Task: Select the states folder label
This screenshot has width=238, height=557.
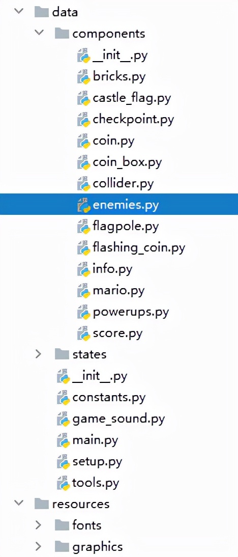Action: [x=89, y=354]
